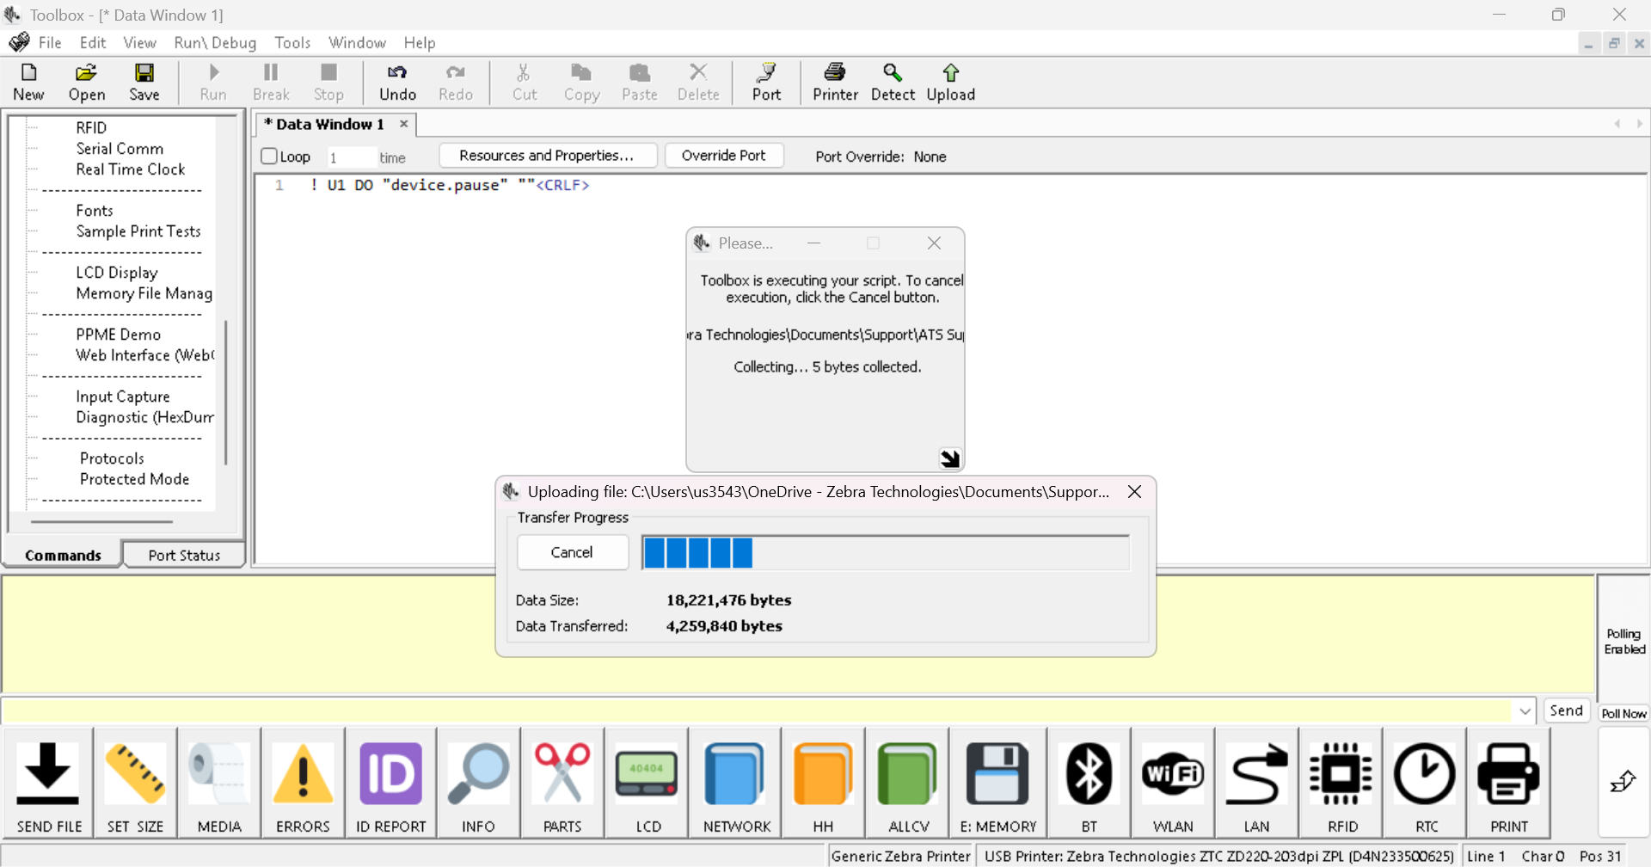
Task: Expand the command input dropdown arrow
Action: pos(1525,711)
